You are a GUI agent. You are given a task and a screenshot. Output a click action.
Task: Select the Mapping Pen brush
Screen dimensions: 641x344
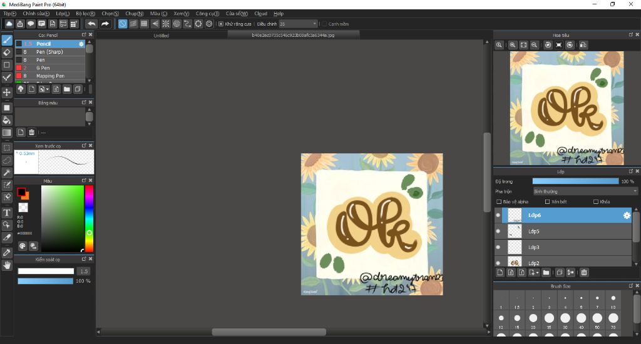50,76
